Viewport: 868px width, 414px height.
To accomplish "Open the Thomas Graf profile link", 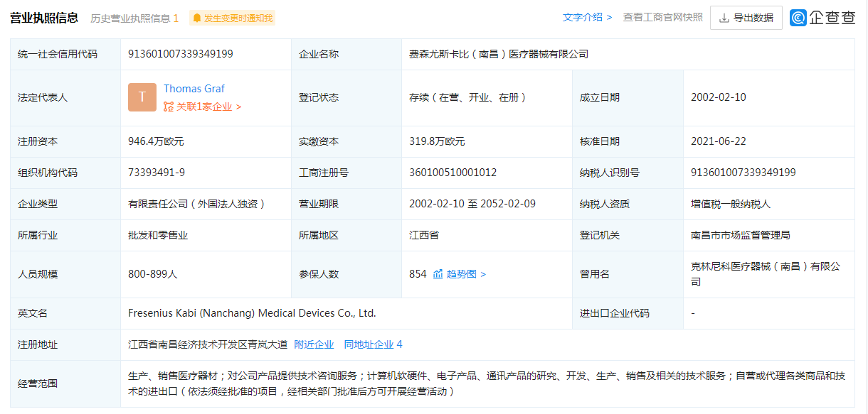I will (x=194, y=88).
